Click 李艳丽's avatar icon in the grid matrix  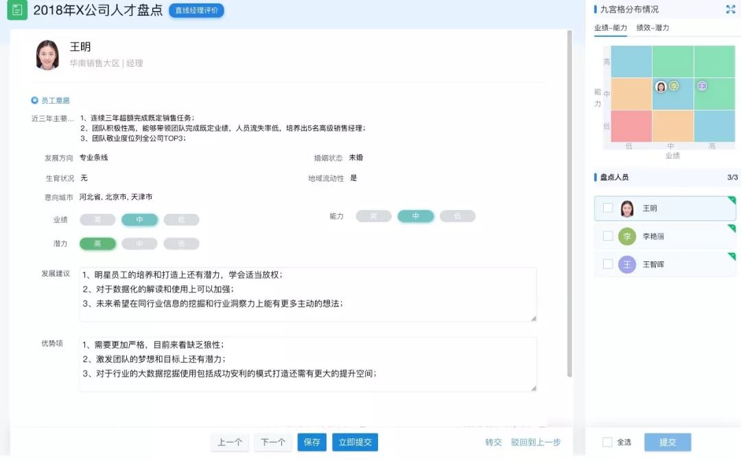pyautogui.click(x=674, y=86)
